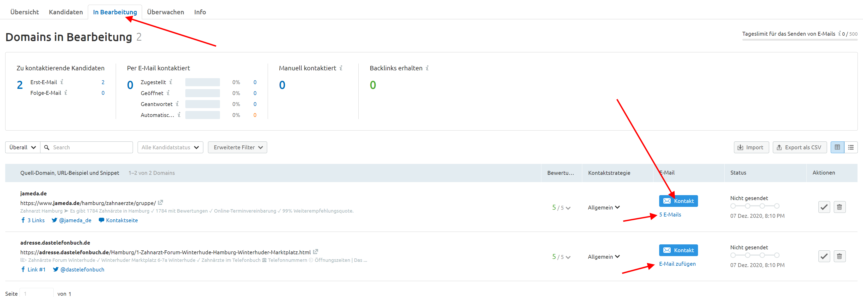This screenshot has width=863, height=297.
Task: Open 5 E-Mails link for jameda.de
Action: [x=670, y=215]
